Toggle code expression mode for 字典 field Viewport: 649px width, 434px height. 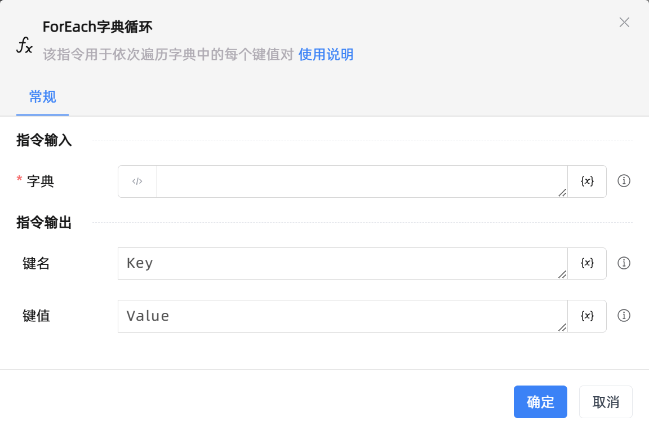pyautogui.click(x=137, y=181)
